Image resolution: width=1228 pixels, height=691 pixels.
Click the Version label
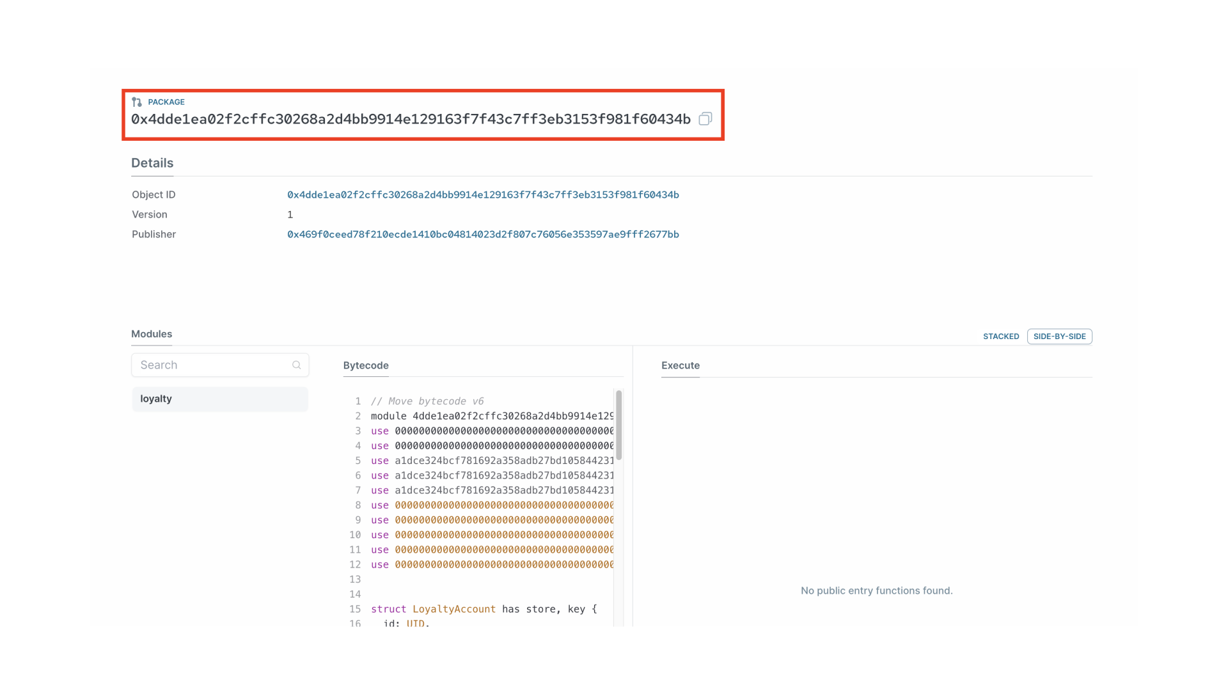(x=150, y=215)
